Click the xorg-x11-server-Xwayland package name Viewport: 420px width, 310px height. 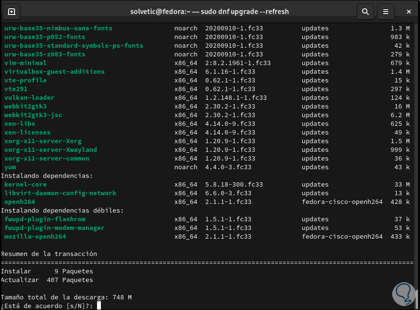coord(50,149)
